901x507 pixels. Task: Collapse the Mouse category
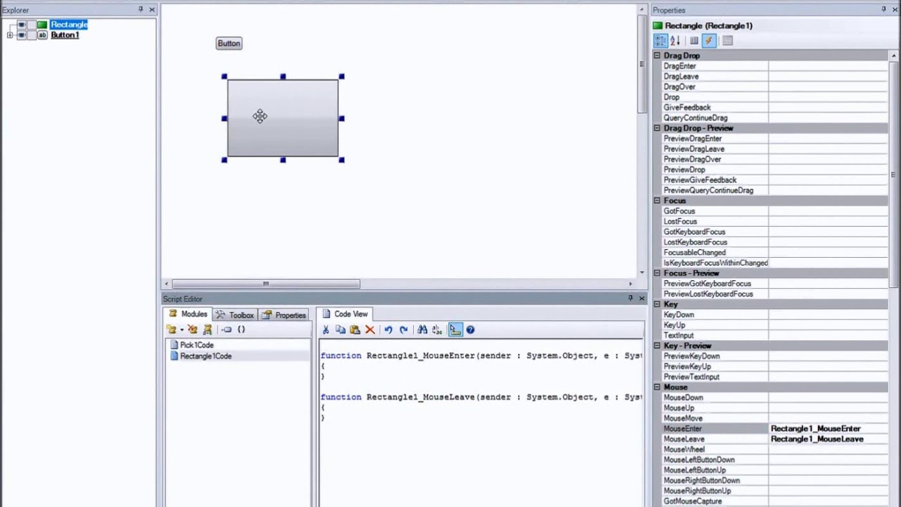[x=657, y=387]
